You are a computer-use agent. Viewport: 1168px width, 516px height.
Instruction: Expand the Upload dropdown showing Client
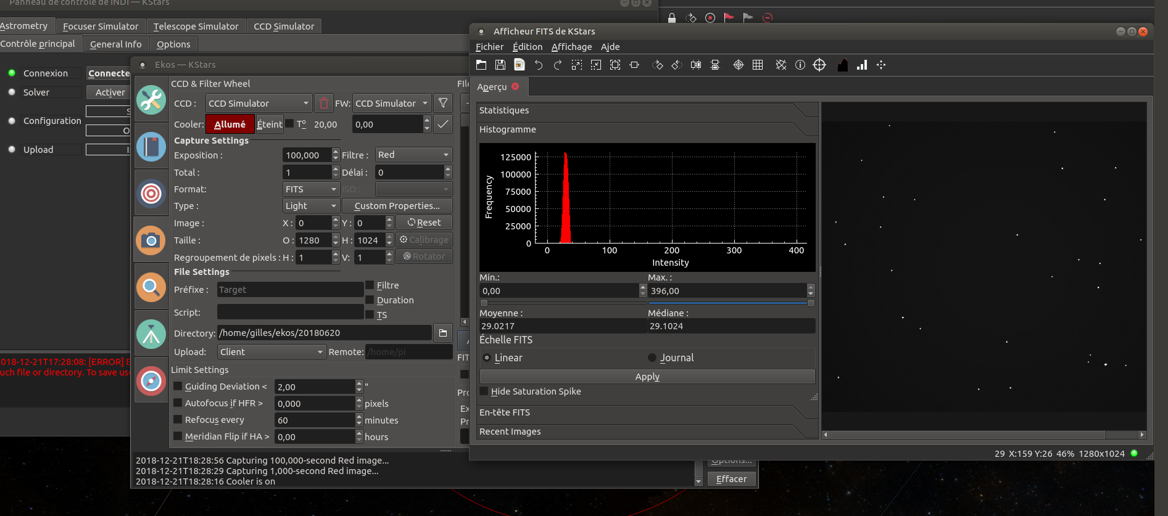[271, 352]
